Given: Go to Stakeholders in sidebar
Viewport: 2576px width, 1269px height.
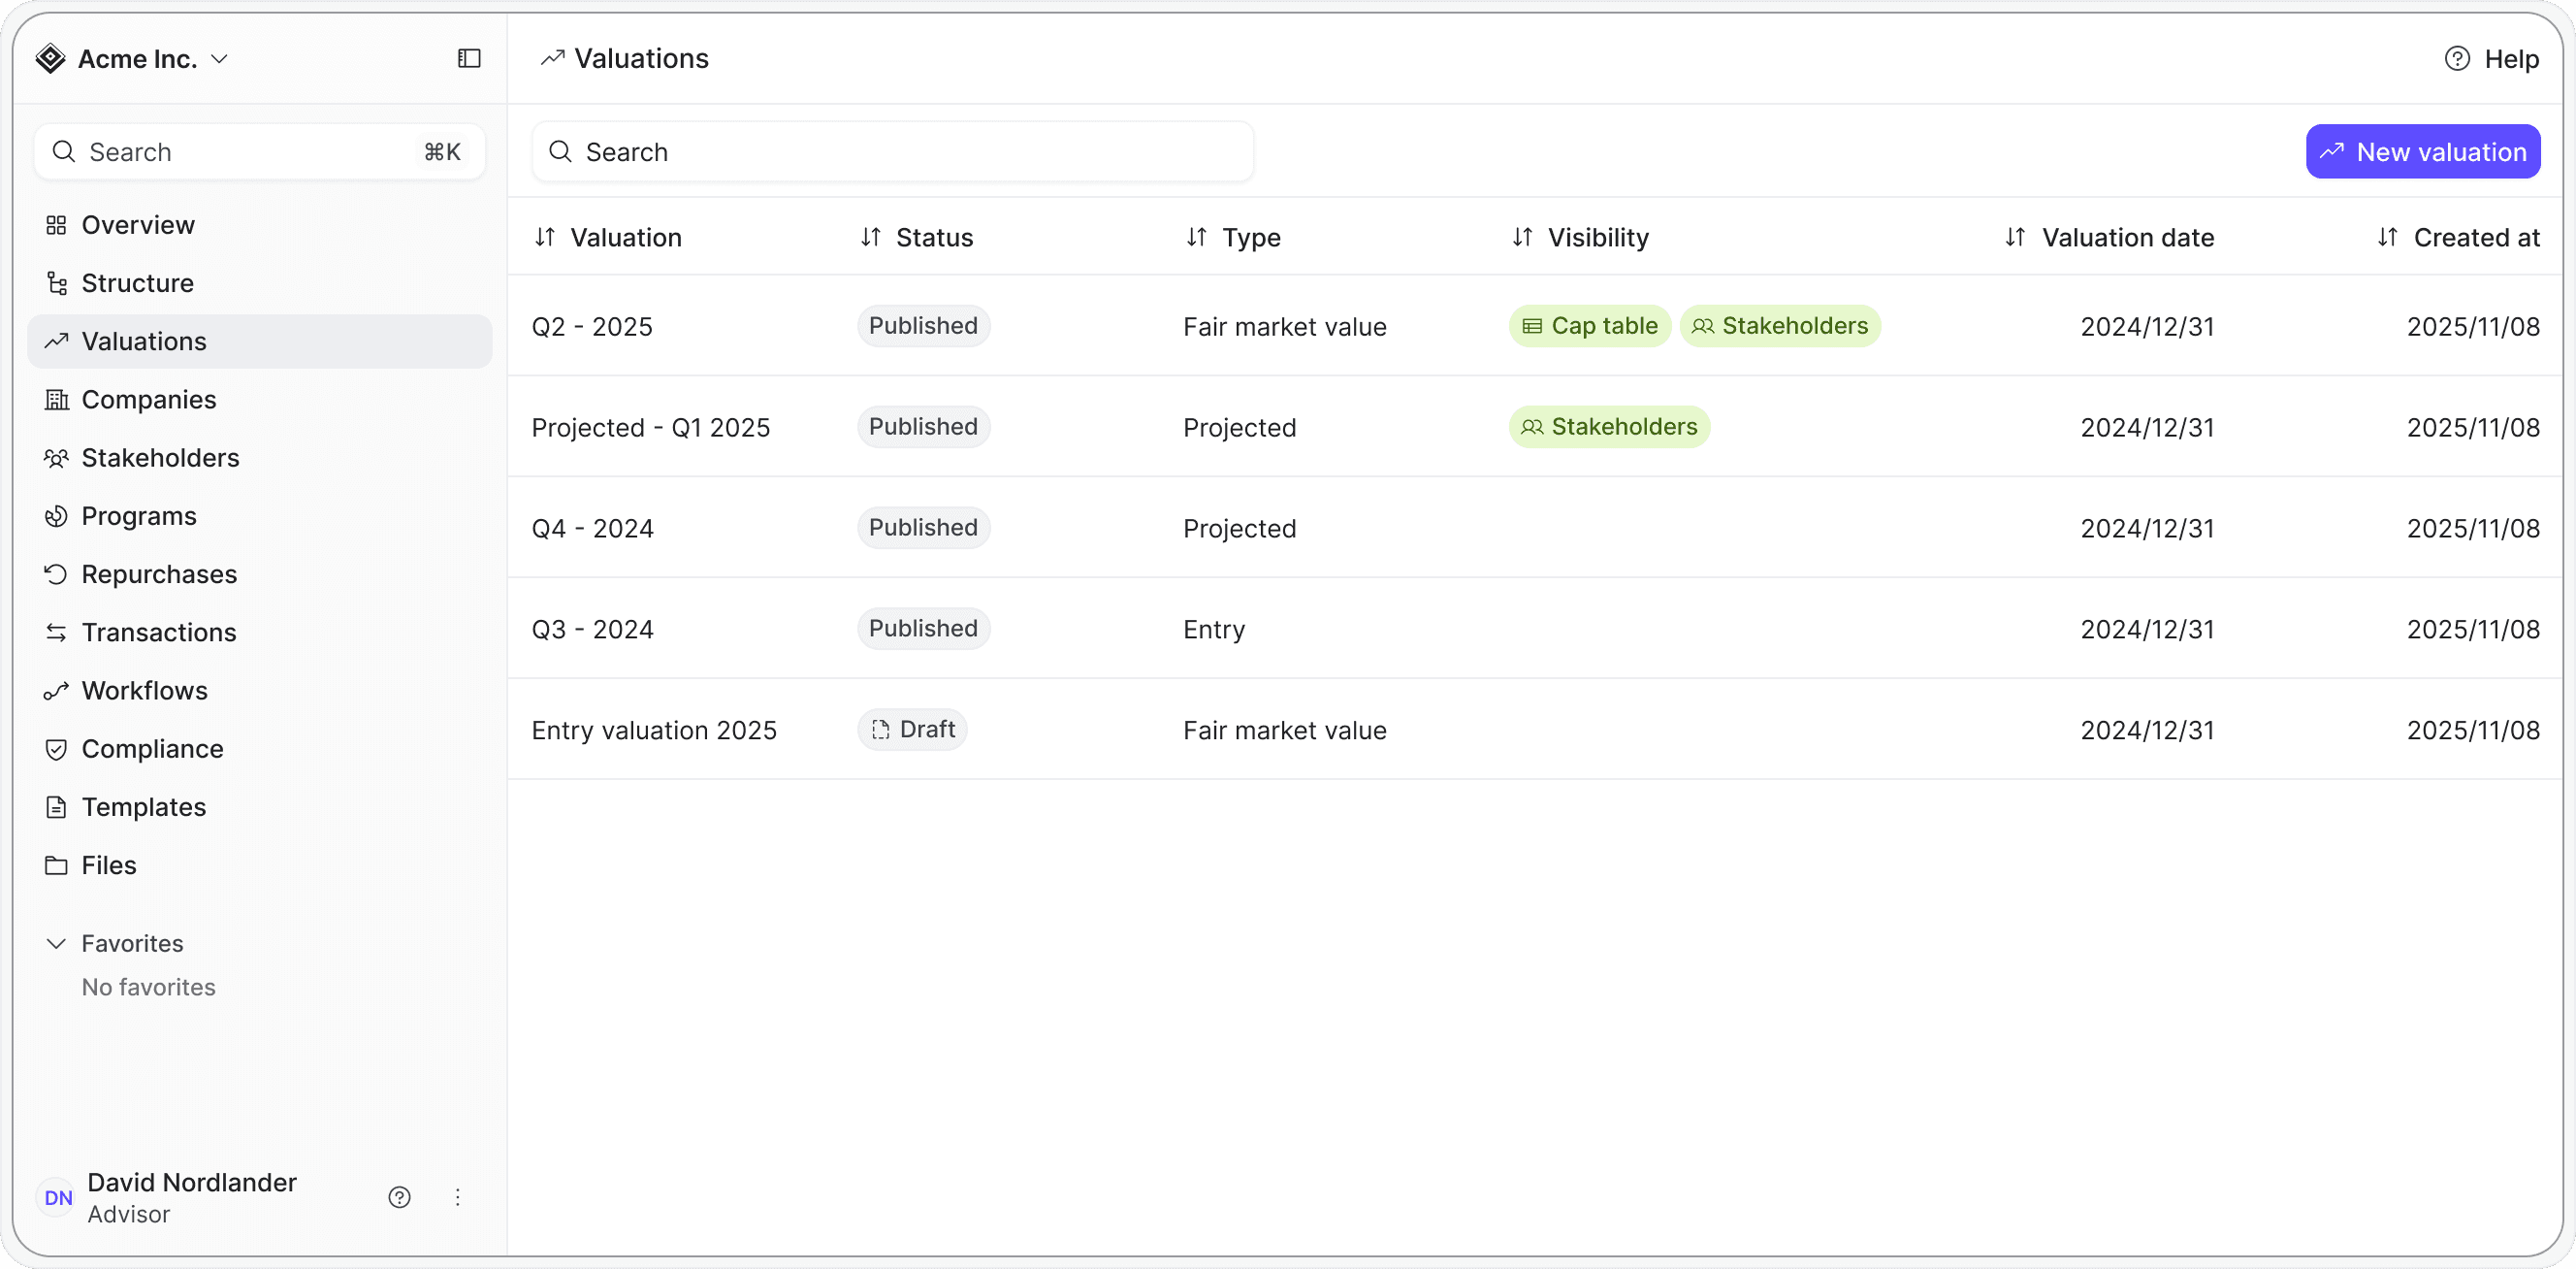Looking at the screenshot, I should point(160,458).
